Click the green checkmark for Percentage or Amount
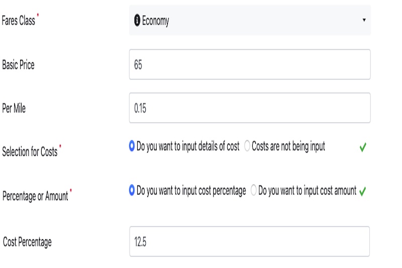 click(362, 191)
